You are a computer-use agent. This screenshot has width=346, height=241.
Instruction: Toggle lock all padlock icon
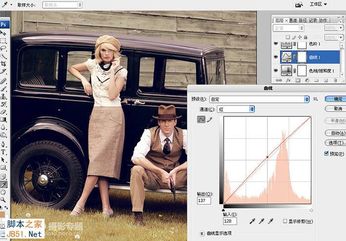(x=305, y=37)
